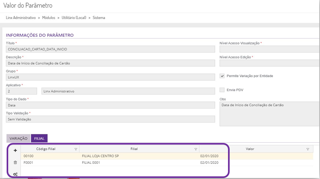Toggle Permite Variação por Entidade checkbox
320x179 pixels.
click(x=222, y=76)
